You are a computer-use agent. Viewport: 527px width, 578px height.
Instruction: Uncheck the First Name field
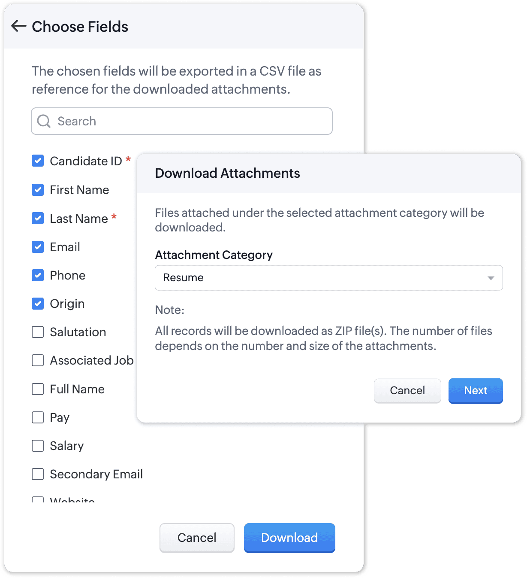click(x=38, y=190)
